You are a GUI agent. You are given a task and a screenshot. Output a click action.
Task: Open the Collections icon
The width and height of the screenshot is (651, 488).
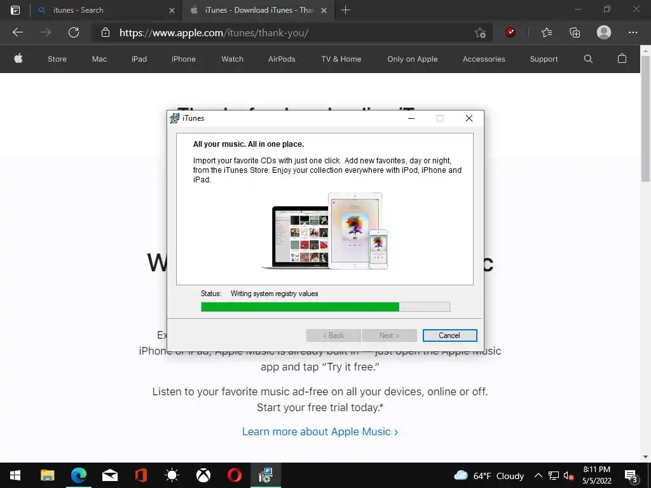tap(575, 32)
